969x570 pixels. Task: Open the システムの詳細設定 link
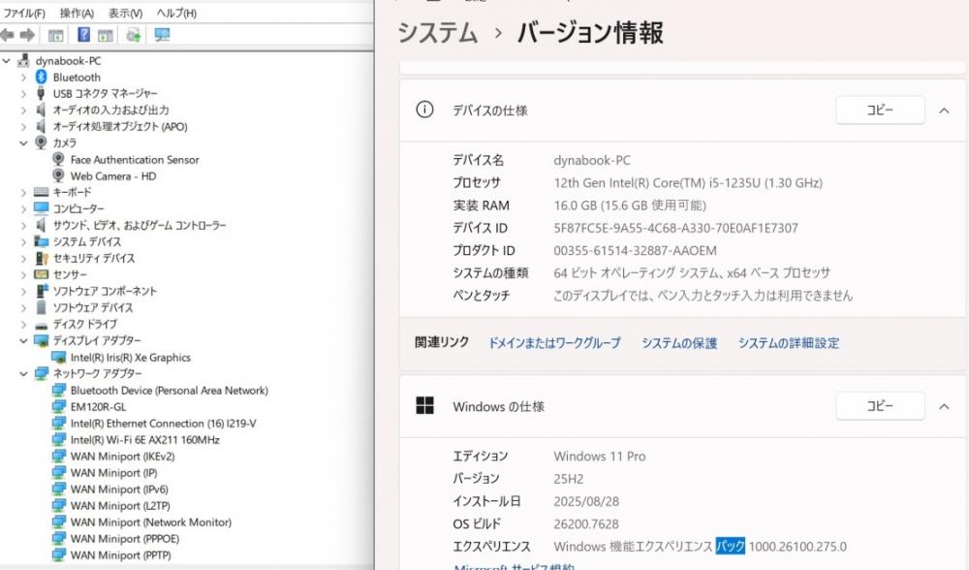click(x=789, y=342)
